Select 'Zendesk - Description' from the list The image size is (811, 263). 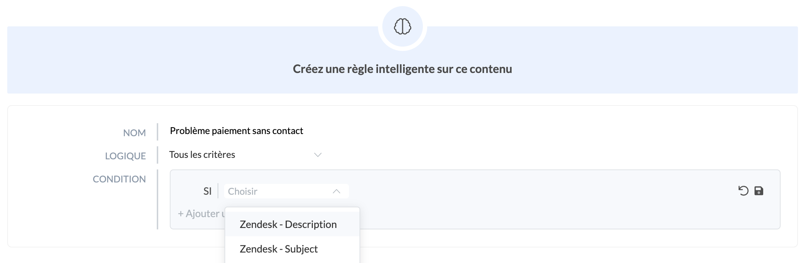288,224
